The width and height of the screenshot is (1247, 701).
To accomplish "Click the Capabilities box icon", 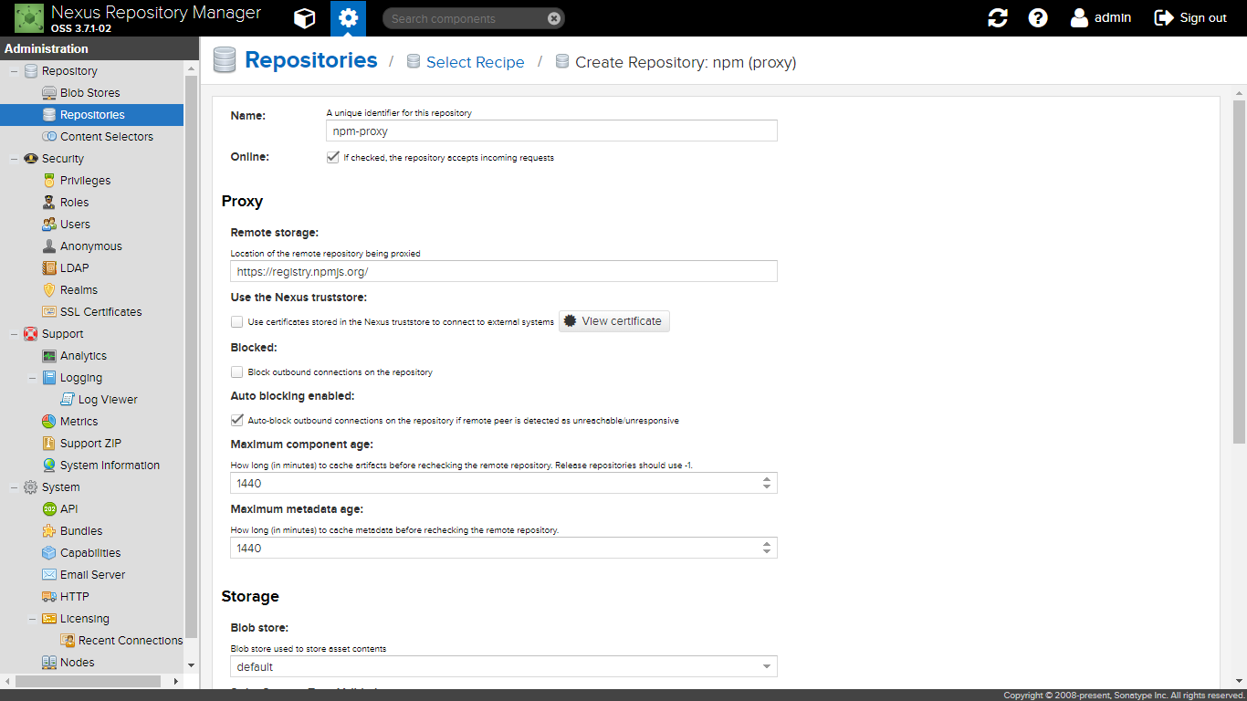I will click(x=49, y=553).
